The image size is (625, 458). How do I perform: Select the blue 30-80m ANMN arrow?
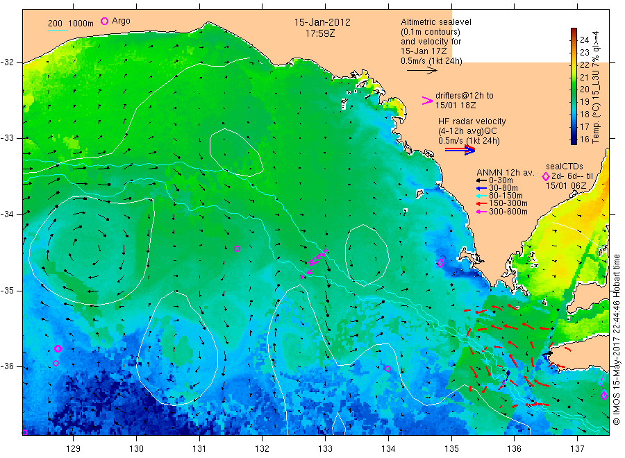481,188
